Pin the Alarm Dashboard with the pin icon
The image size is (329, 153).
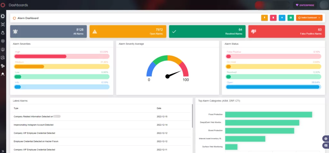[264, 18]
